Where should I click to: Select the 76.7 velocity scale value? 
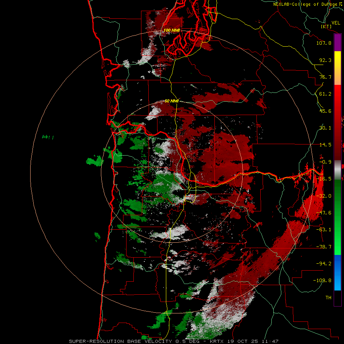pos(325,77)
